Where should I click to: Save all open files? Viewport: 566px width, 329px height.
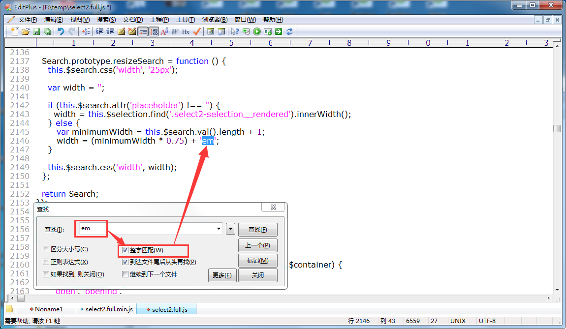47,32
